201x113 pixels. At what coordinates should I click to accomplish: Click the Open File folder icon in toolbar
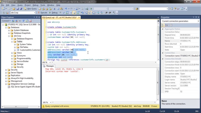tap(14, 9)
